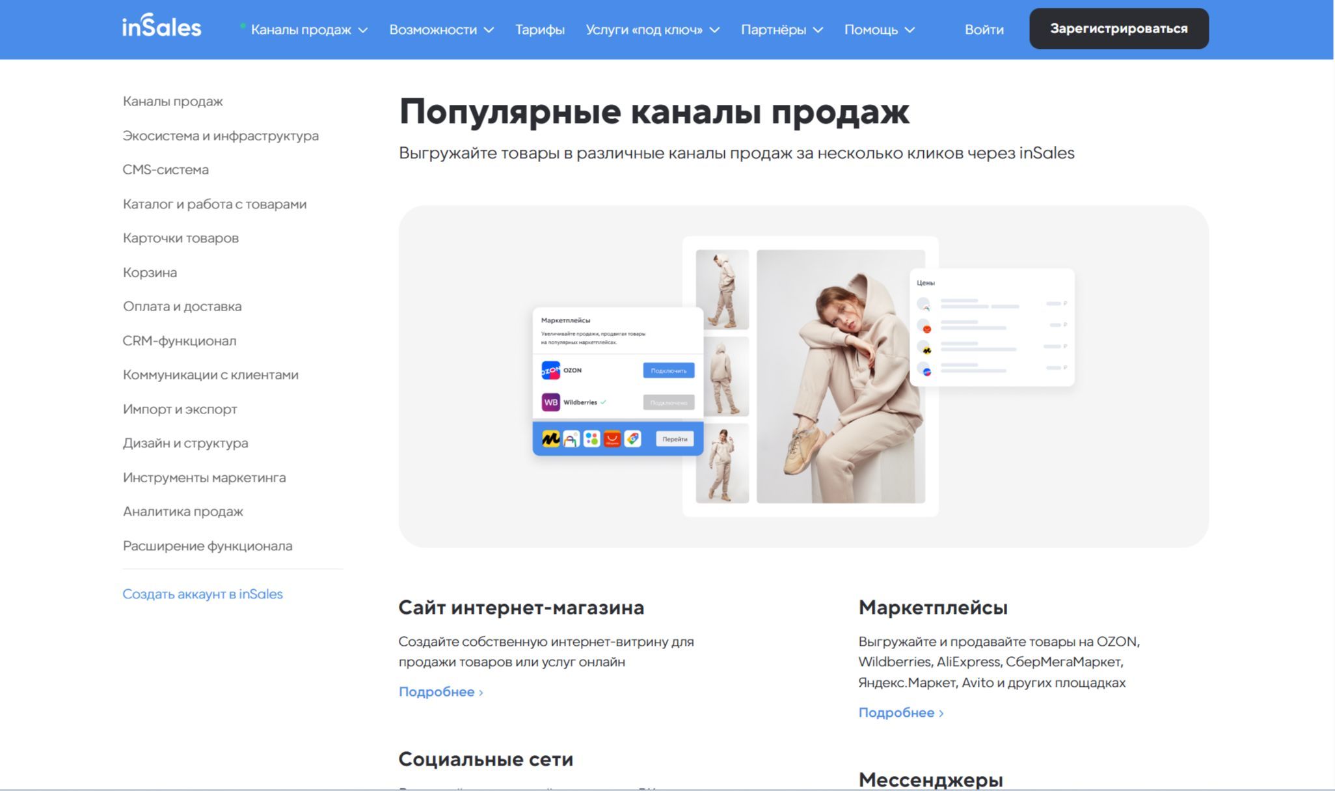
Task: Open Подробнее link under Маркетплейсы
Action: (x=900, y=713)
